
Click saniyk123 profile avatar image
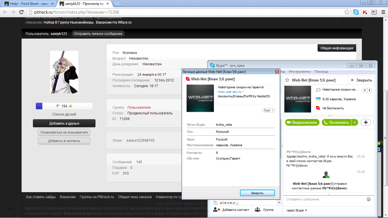(64, 72)
